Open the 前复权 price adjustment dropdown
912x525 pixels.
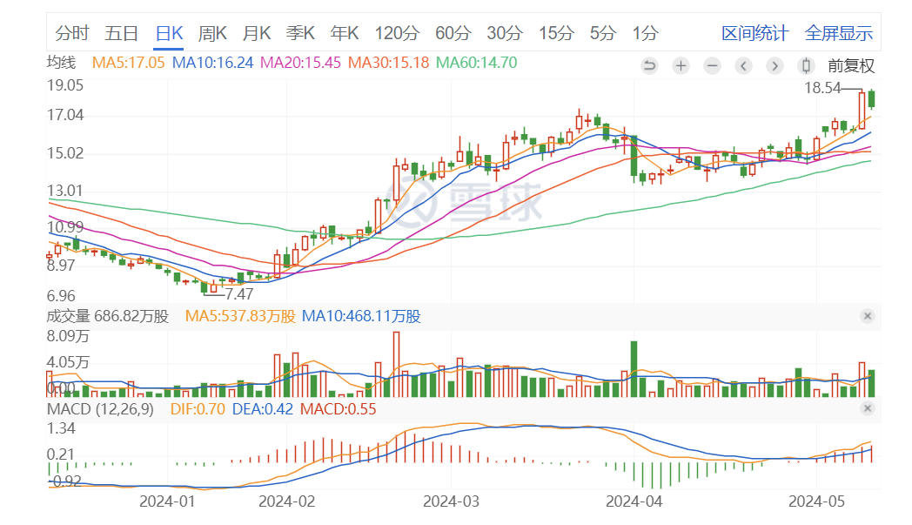[x=850, y=65]
